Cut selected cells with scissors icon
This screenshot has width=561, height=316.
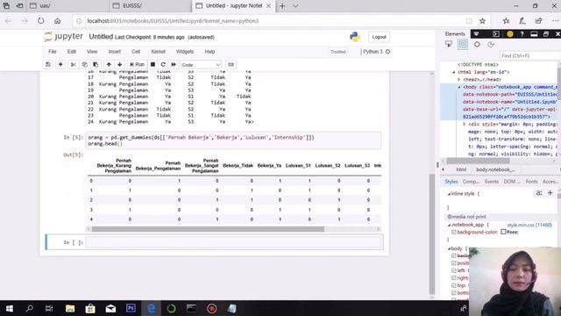coord(73,64)
